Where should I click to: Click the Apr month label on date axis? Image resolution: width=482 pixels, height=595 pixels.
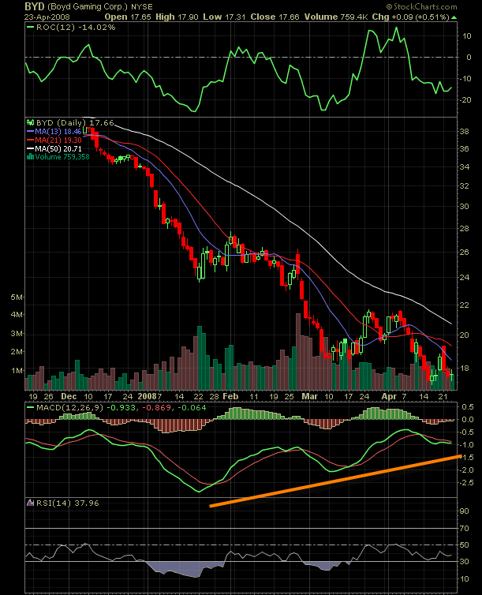click(x=389, y=397)
